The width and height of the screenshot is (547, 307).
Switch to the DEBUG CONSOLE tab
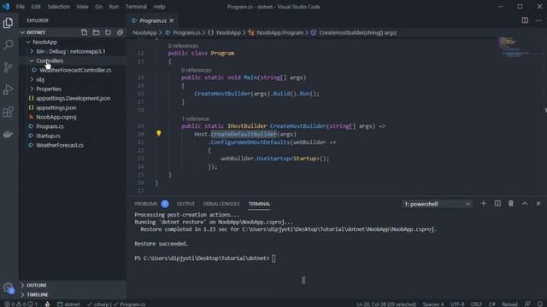pos(221,204)
